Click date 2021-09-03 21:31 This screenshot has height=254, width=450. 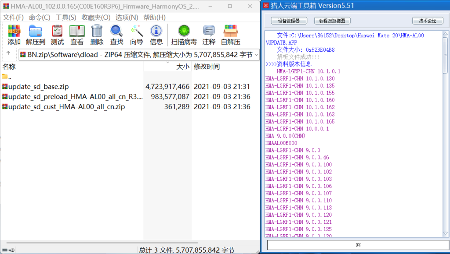222,87
